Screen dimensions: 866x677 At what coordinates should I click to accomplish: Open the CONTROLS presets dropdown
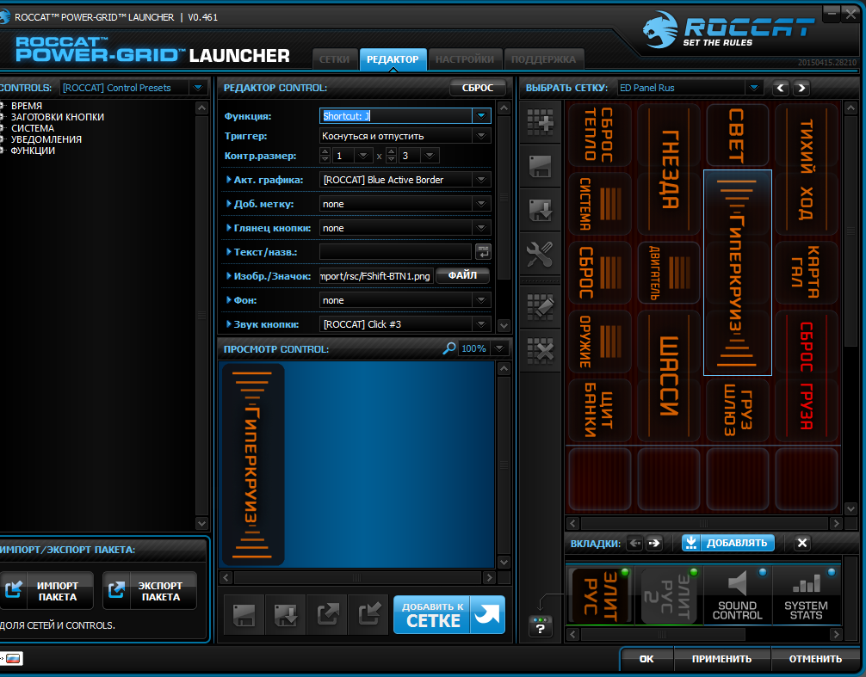tap(198, 88)
